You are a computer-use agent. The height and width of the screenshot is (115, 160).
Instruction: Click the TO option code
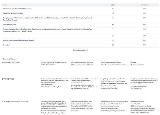[113, 36]
